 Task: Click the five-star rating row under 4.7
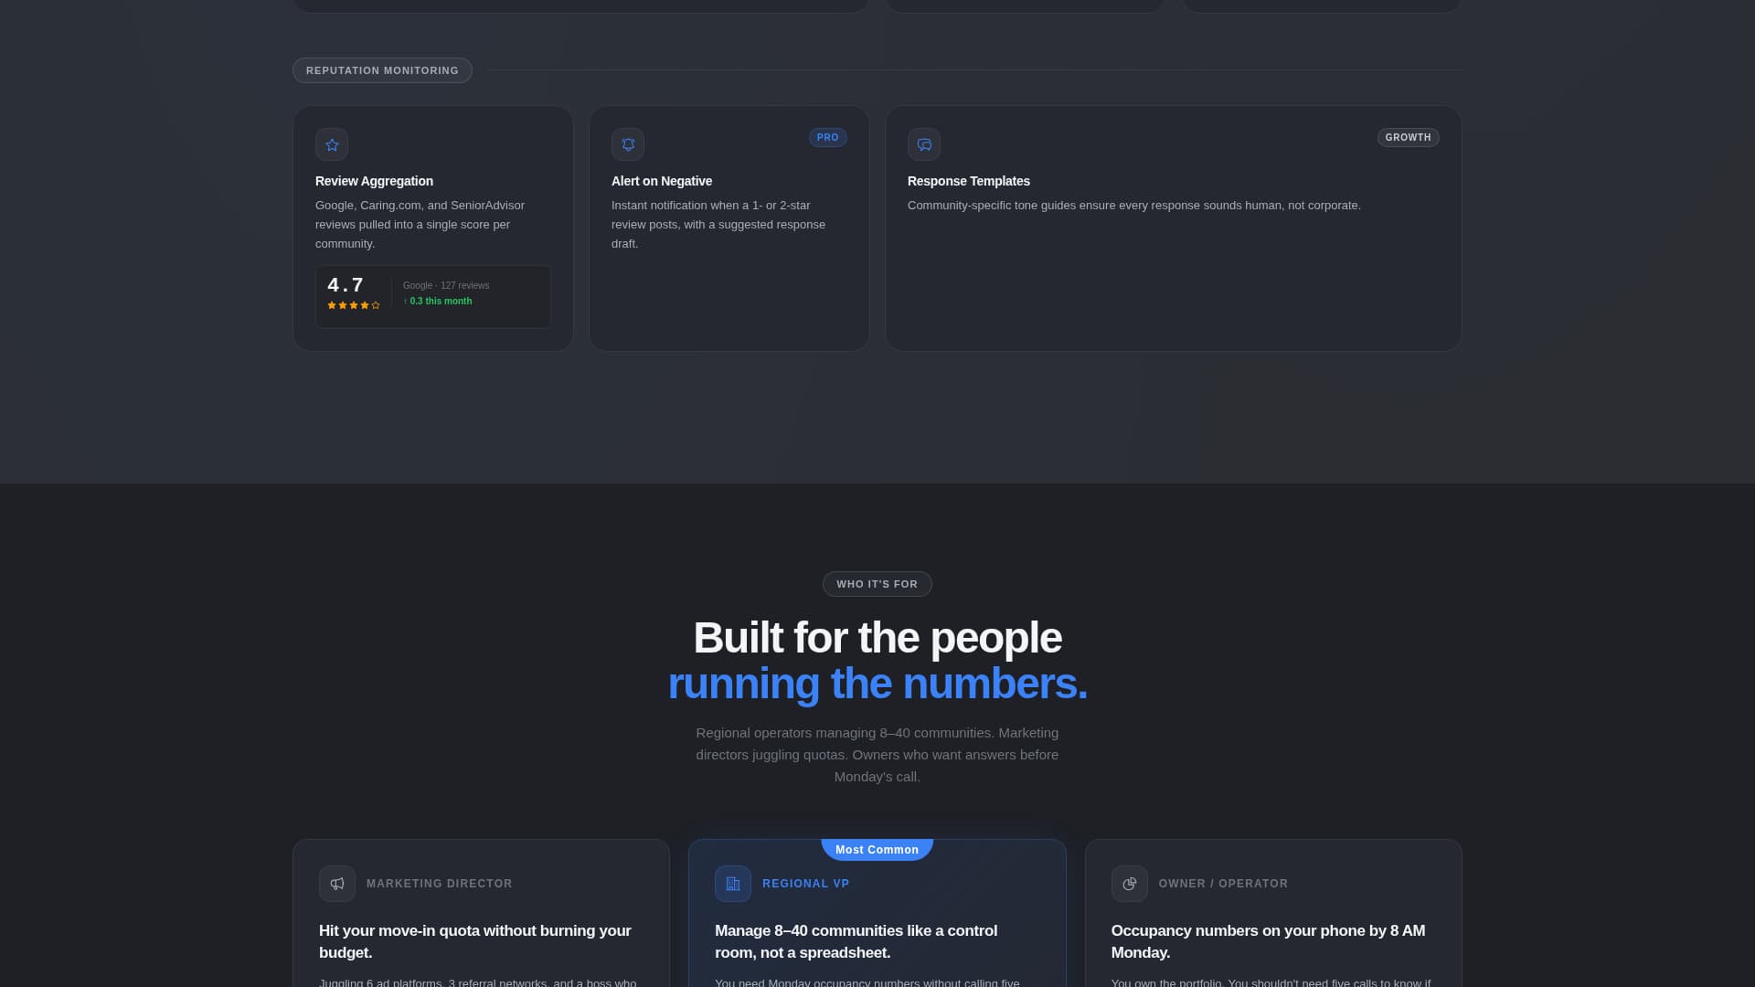[354, 305]
